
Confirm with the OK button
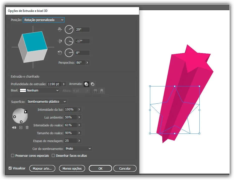tap(100, 168)
